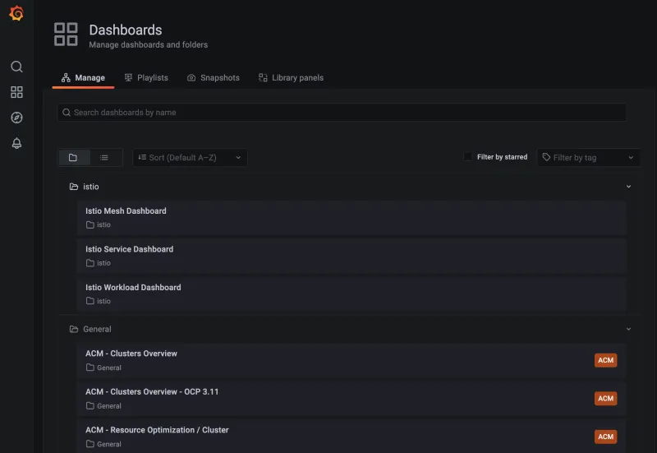Click the "Manage dashboards and folders" subtitle
The width and height of the screenshot is (657, 453).
(149, 44)
